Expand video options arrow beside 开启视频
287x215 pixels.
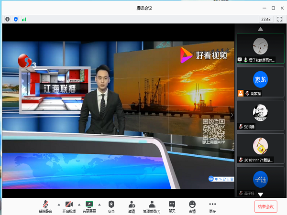[x=79, y=204]
